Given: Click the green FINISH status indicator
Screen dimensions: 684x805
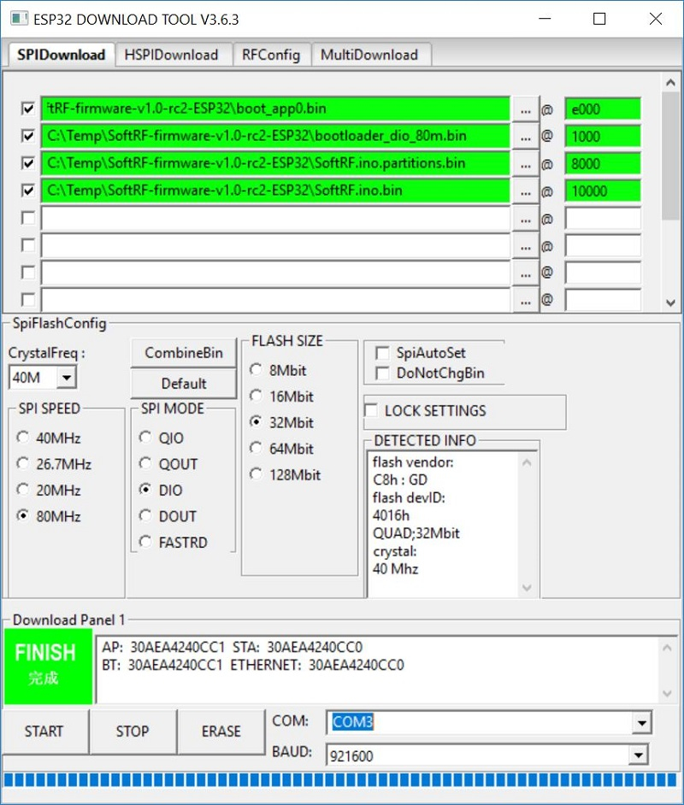Looking at the screenshot, I should click(48, 666).
